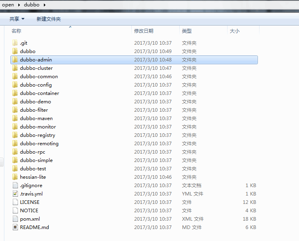Click the dubbo-demo folder icon
This screenshot has width=299, height=241.
[x=15, y=102]
